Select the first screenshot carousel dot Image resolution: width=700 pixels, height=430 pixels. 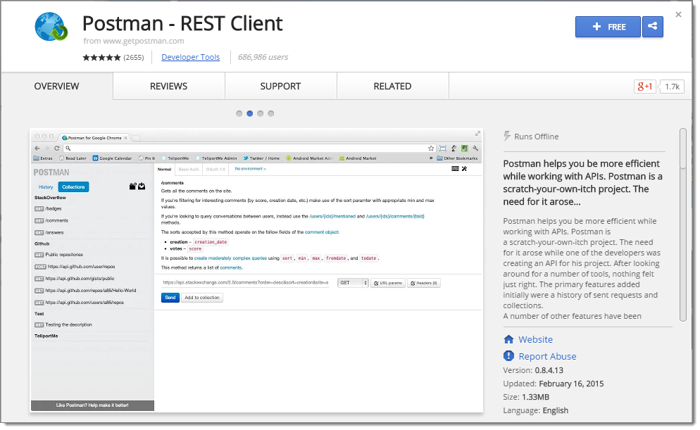(239, 114)
